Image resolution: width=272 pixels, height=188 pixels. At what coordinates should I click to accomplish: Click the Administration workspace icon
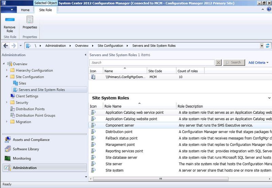pos(7,168)
